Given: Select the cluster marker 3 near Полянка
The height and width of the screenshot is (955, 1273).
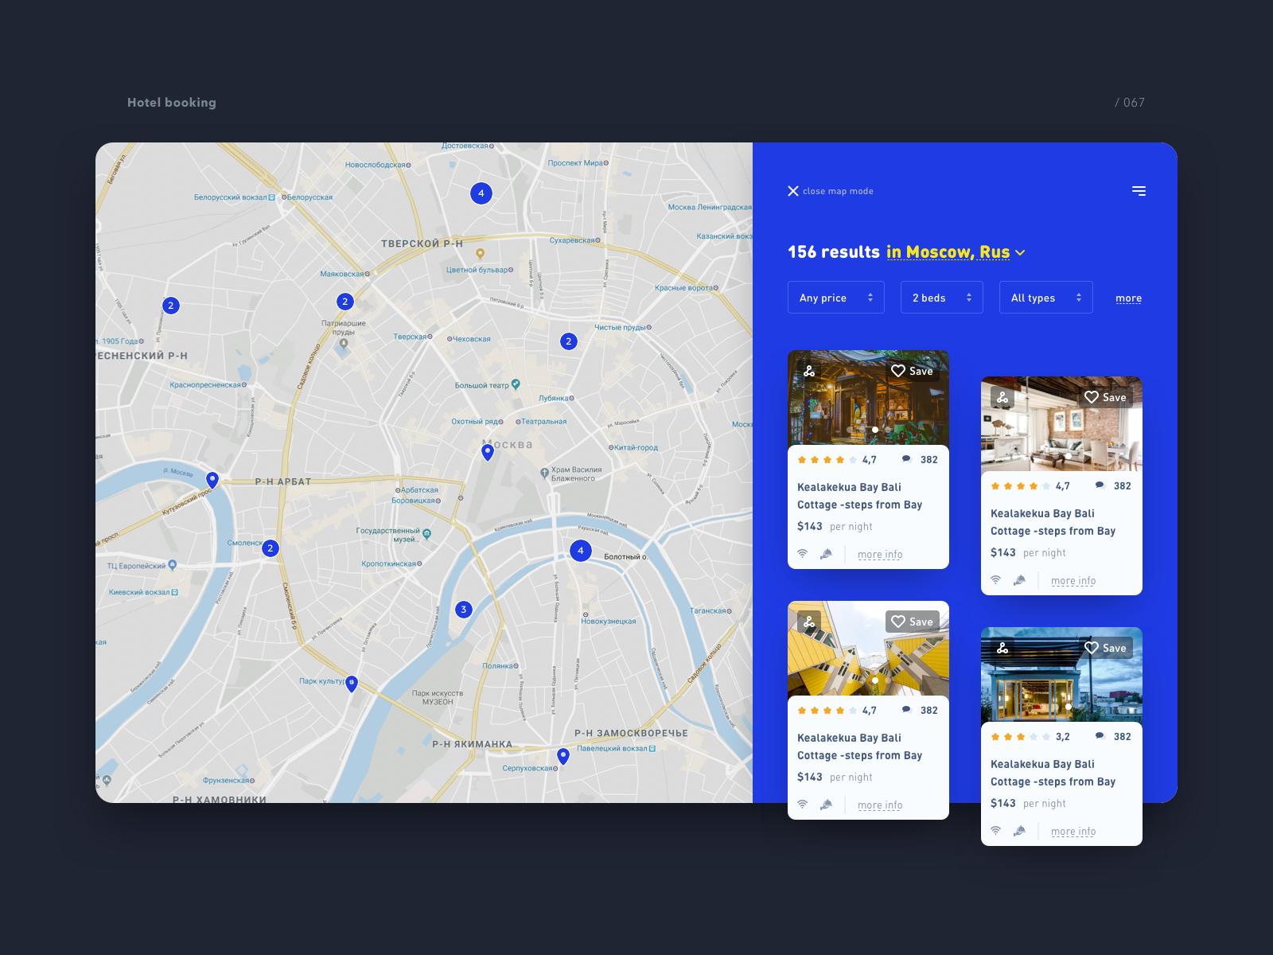Looking at the screenshot, I should 464,610.
